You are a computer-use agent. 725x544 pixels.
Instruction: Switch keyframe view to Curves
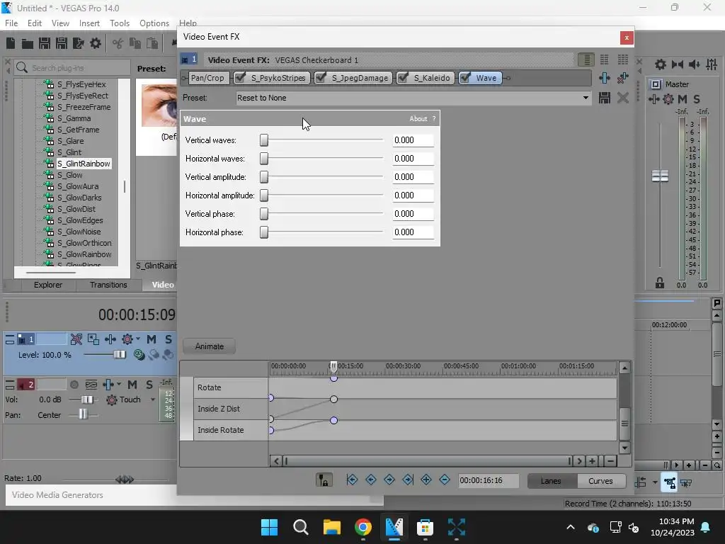tap(600, 481)
